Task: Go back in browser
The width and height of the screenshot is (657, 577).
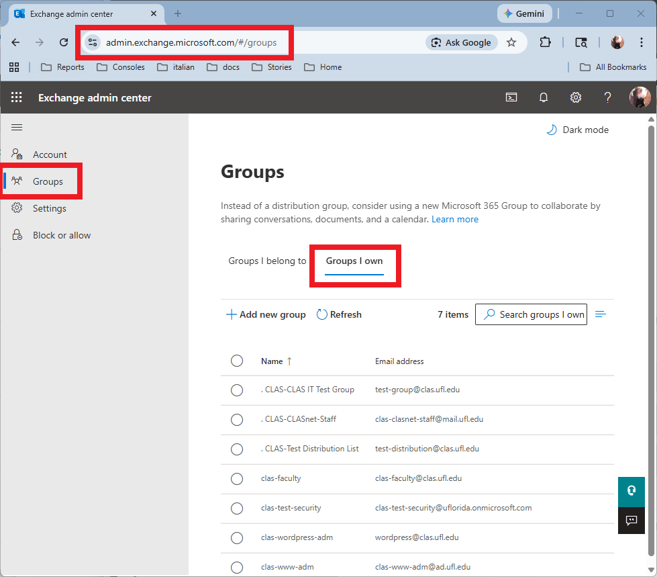Action: coord(15,42)
